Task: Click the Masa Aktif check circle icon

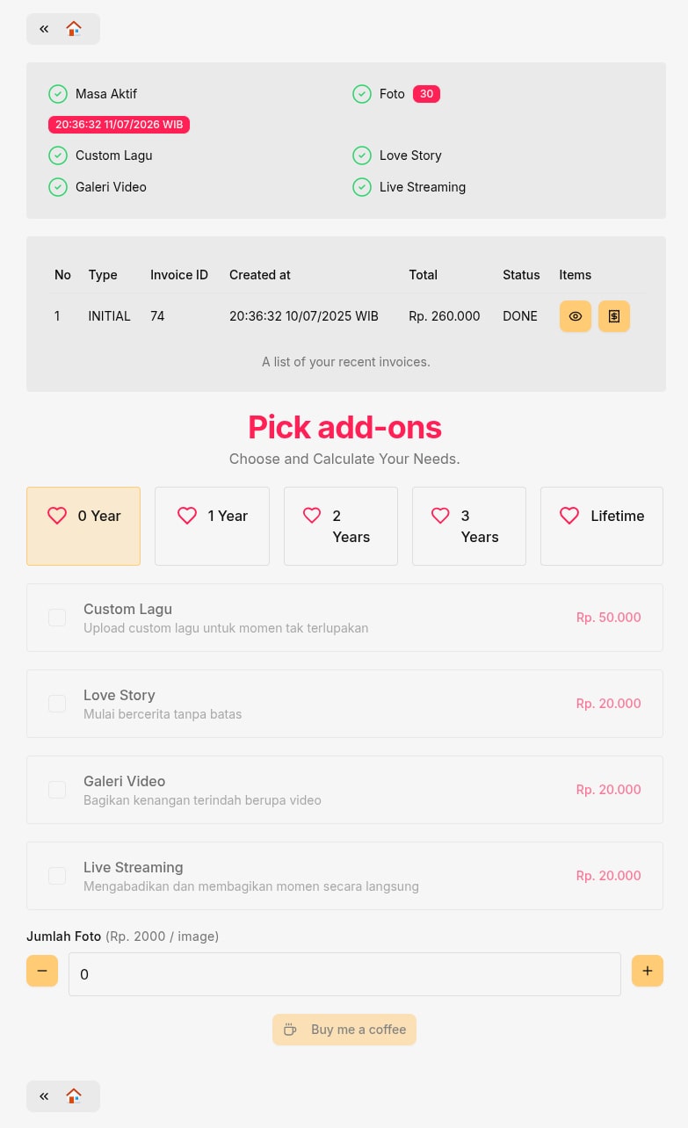Action: click(58, 94)
